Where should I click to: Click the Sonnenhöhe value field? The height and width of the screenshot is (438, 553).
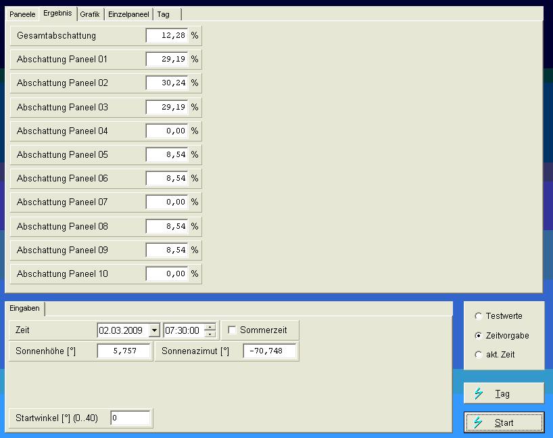pyautogui.click(x=123, y=351)
